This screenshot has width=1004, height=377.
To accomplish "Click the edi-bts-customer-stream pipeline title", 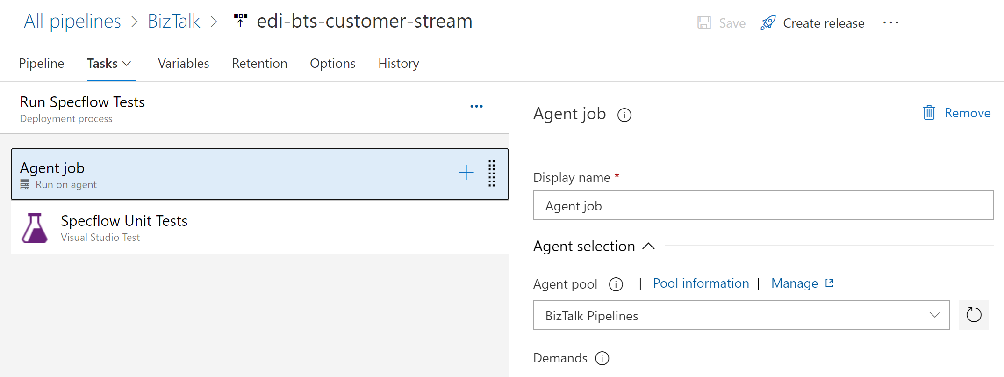I will pyautogui.click(x=365, y=21).
